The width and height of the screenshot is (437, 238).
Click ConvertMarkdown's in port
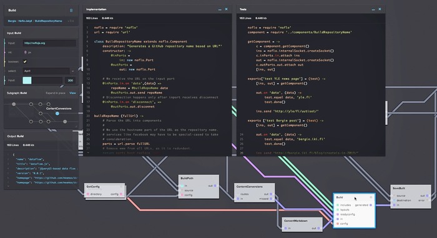(286, 228)
